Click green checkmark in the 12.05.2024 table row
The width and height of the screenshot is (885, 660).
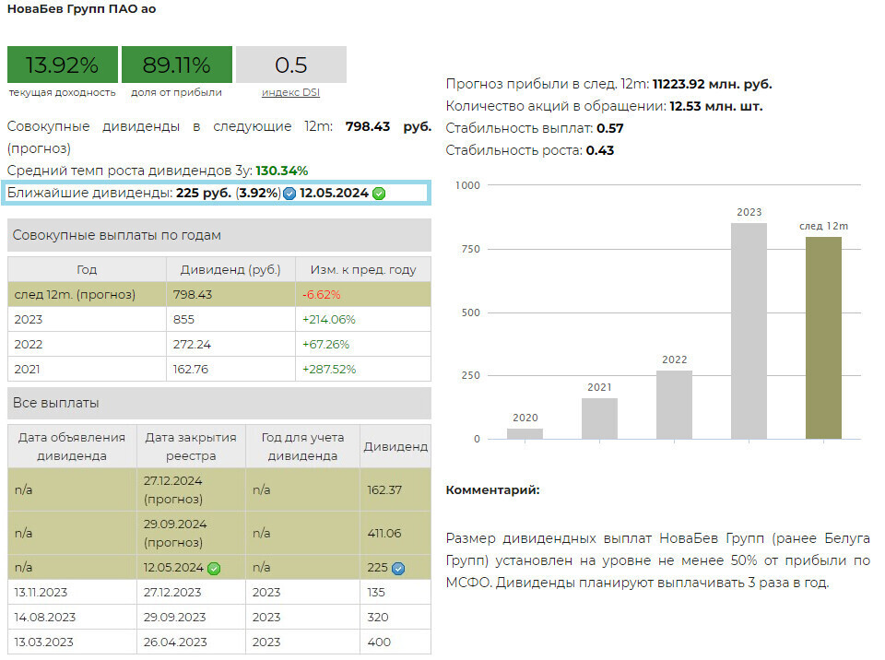(214, 568)
